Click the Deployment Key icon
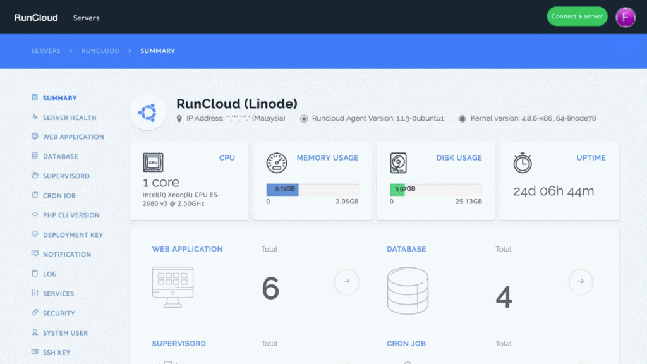The width and height of the screenshot is (647, 364). pyautogui.click(x=35, y=234)
